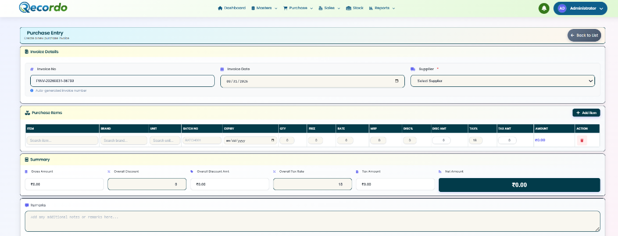The width and height of the screenshot is (618, 236).
Task: Click the Recordo logo
Action: [x=43, y=7]
